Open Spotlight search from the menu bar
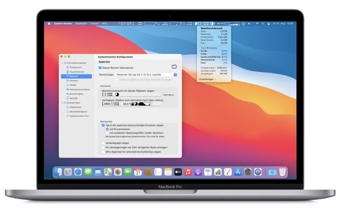This screenshot has width=341, height=213. coord(263,24)
